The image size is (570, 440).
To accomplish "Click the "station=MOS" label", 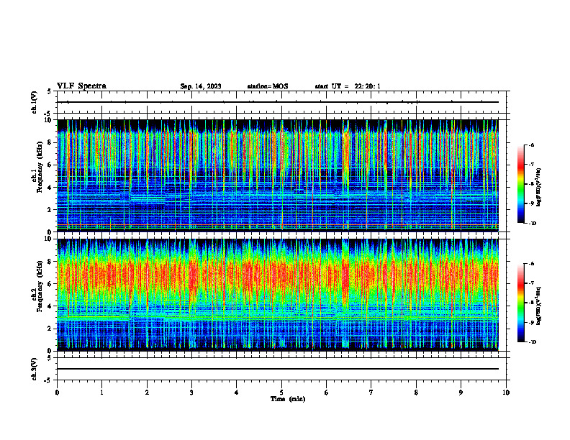I will [268, 86].
